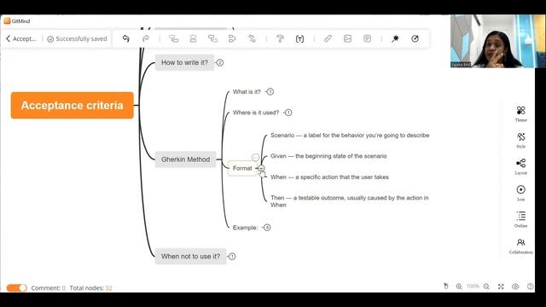Image resolution: width=546 pixels, height=307 pixels.
Task: Click the eye preview icon in bottom bar
Action: pos(515,287)
